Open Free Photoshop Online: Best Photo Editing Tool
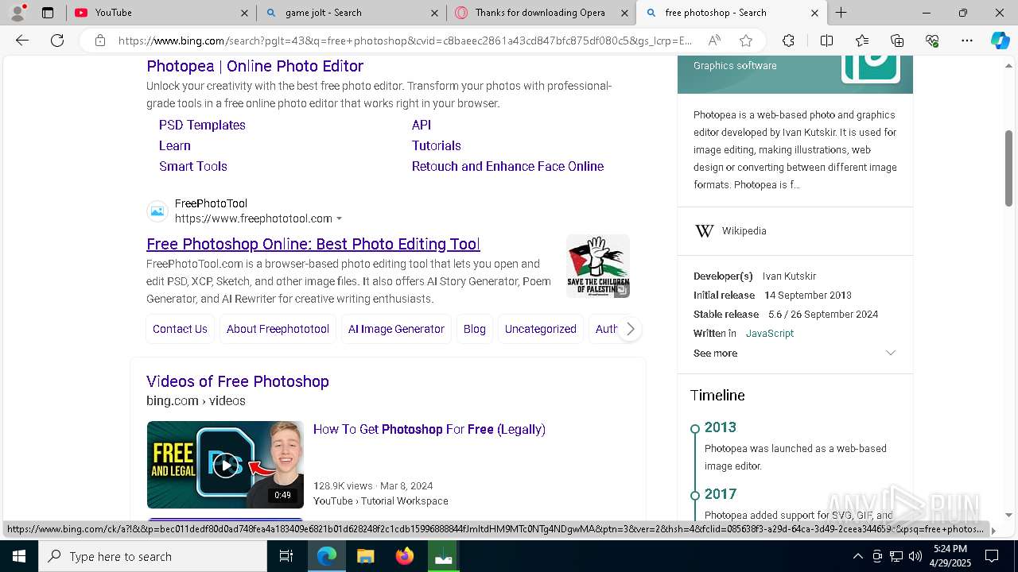The height and width of the screenshot is (572, 1018). [313, 244]
